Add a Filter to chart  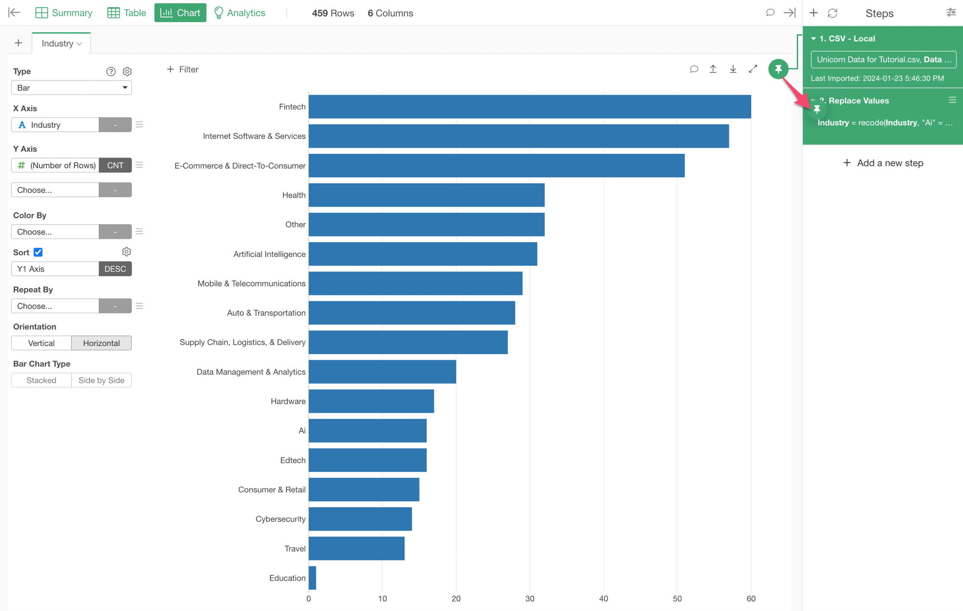pyautogui.click(x=183, y=69)
